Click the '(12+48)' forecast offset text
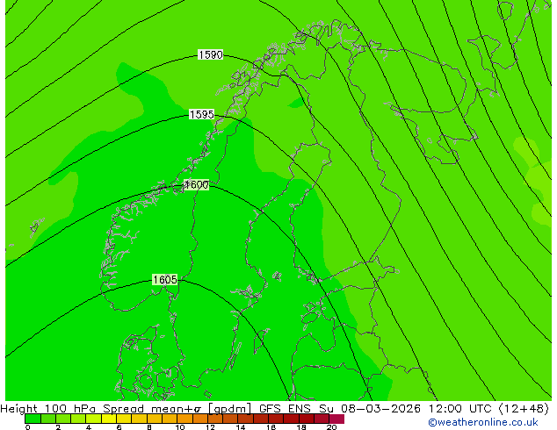The image size is (557, 430). (524, 409)
